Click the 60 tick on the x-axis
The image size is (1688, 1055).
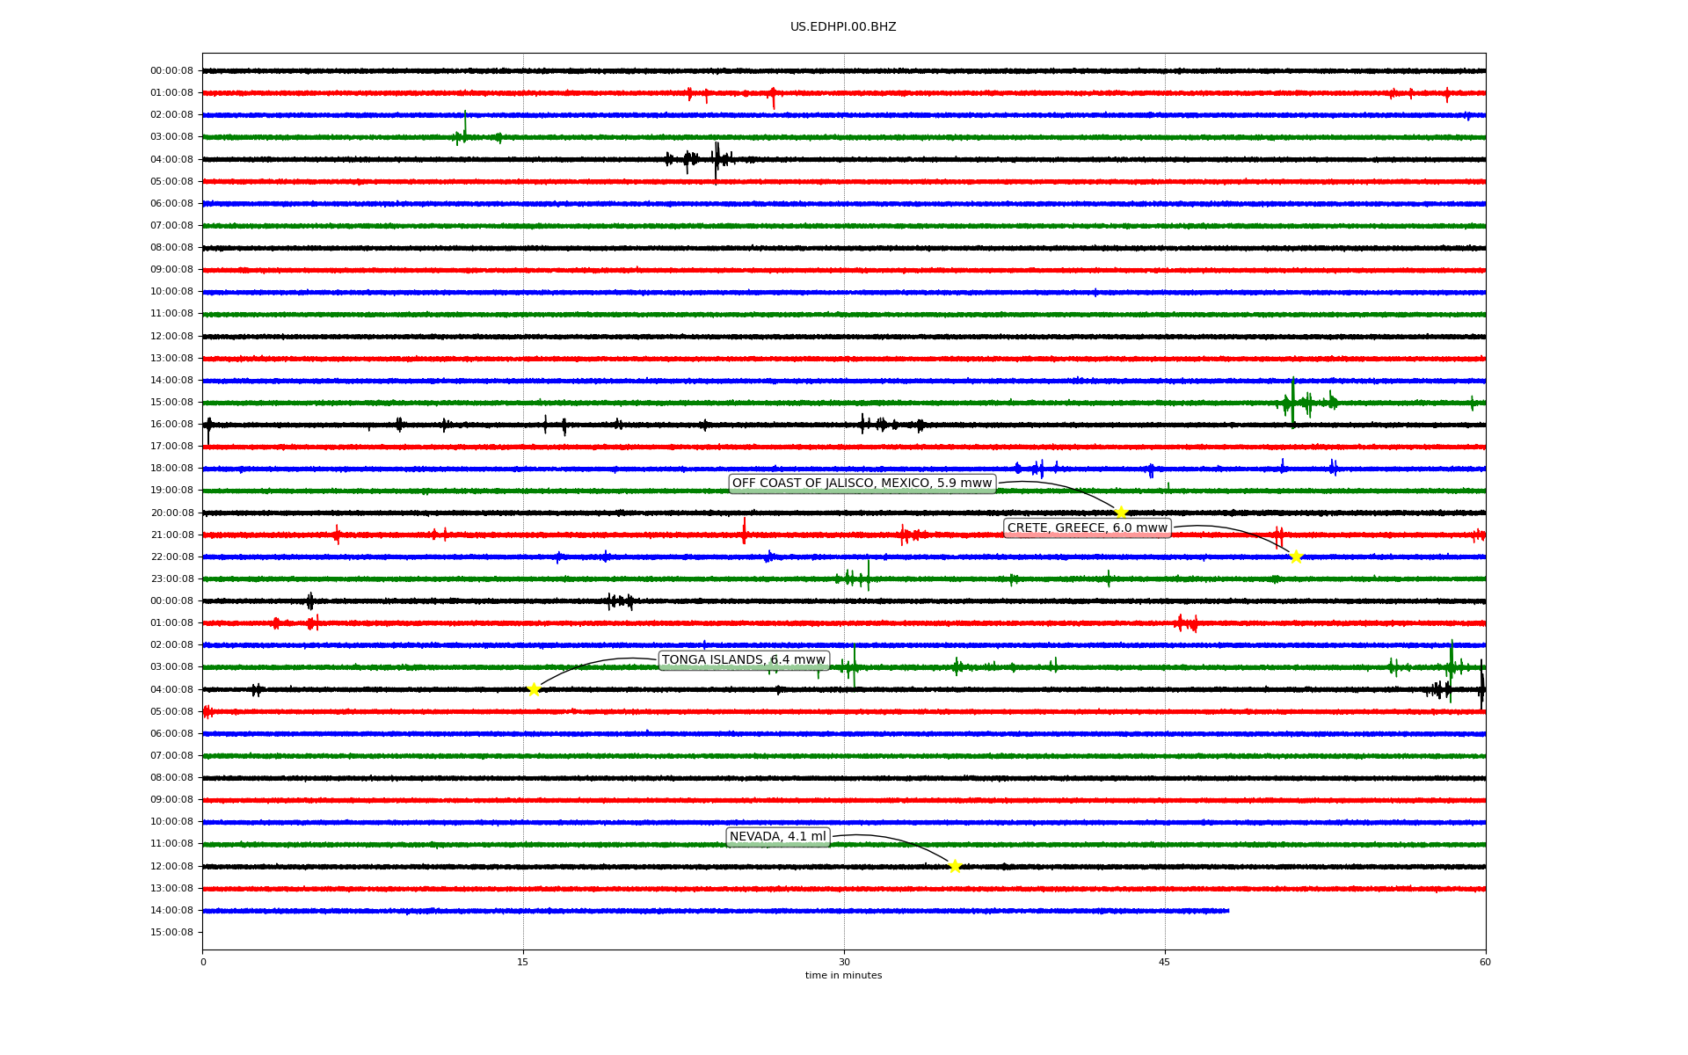[1485, 963]
